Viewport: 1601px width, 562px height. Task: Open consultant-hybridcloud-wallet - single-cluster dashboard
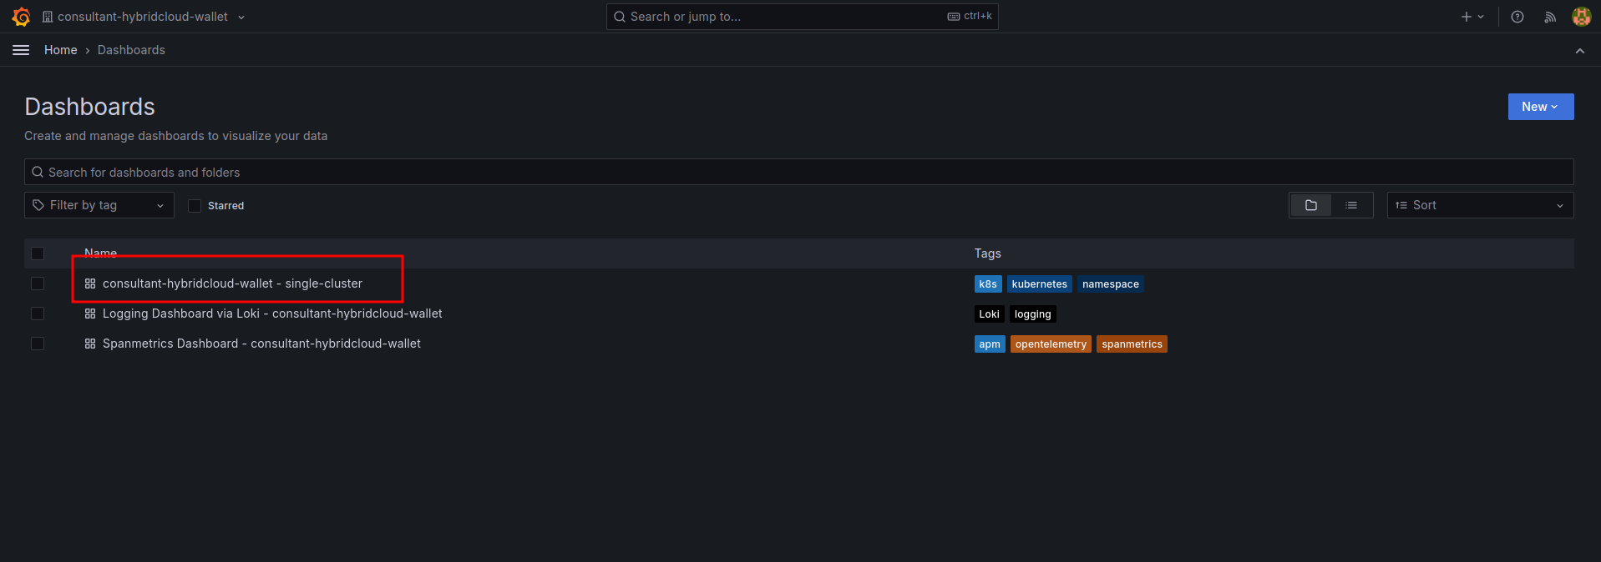232,284
